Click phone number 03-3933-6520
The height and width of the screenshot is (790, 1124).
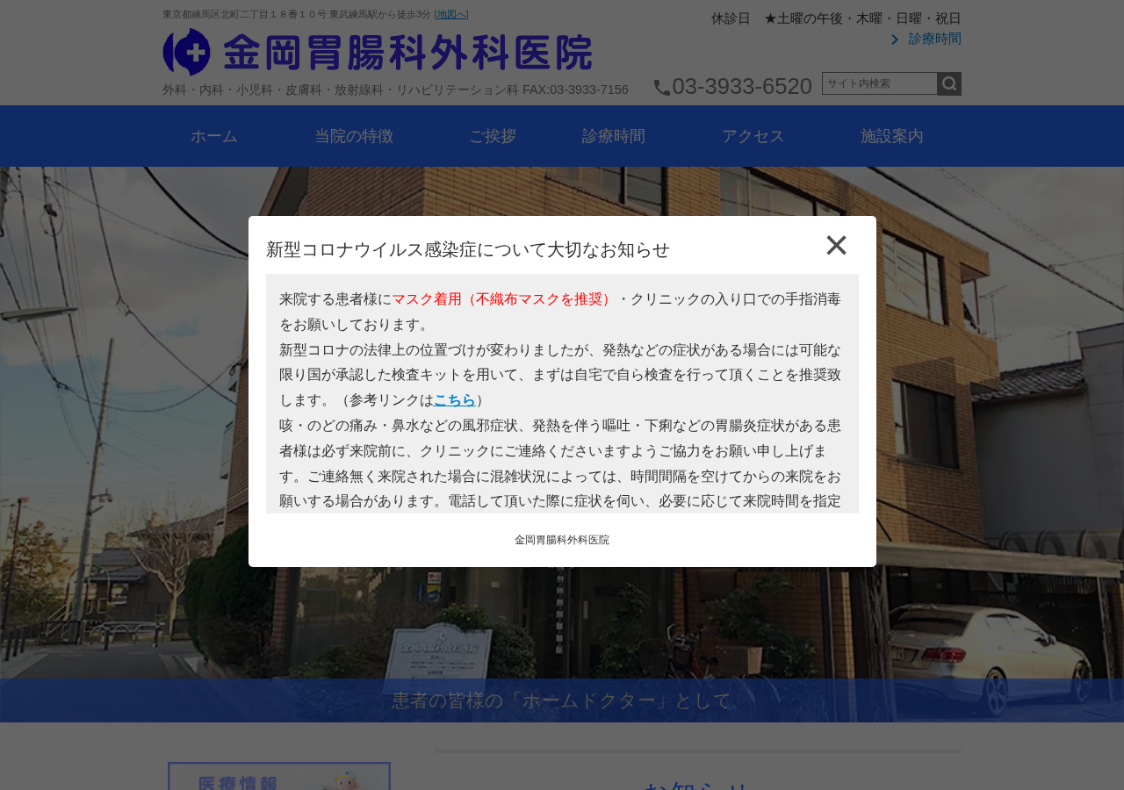[742, 86]
